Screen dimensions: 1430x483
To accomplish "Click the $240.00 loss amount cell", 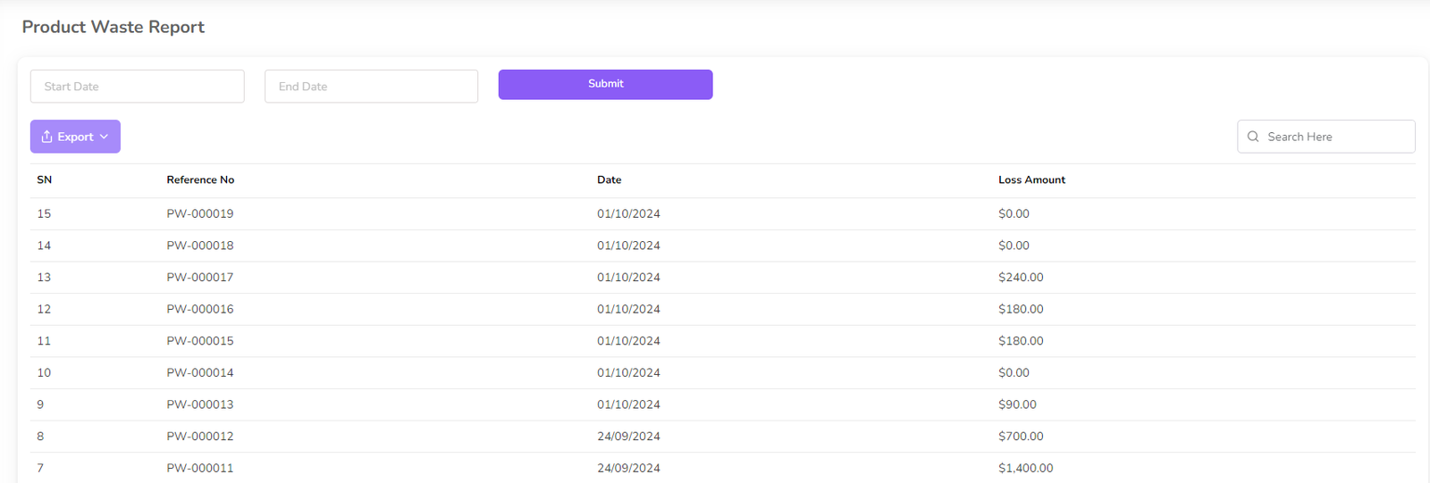I will click(1021, 278).
